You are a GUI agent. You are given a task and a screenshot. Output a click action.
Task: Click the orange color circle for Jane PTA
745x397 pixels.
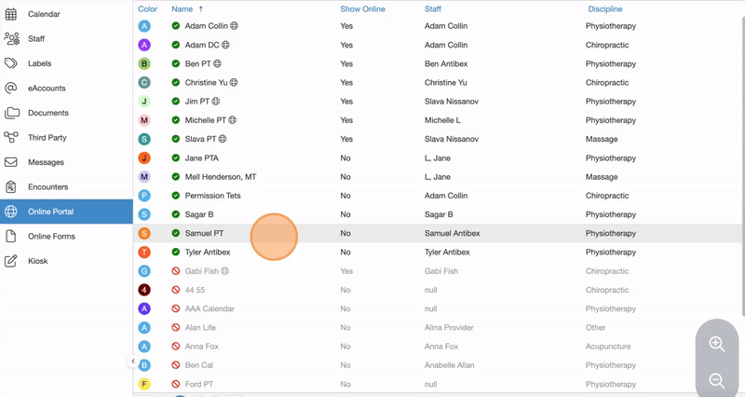click(x=144, y=158)
